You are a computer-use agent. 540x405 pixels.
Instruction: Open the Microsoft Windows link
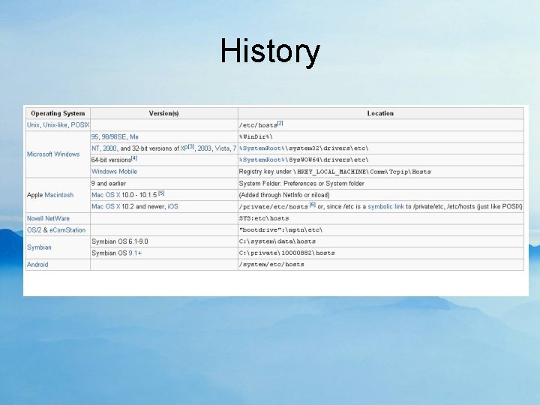(x=53, y=154)
